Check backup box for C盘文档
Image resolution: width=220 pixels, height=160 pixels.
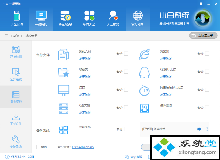(x=126, y=108)
